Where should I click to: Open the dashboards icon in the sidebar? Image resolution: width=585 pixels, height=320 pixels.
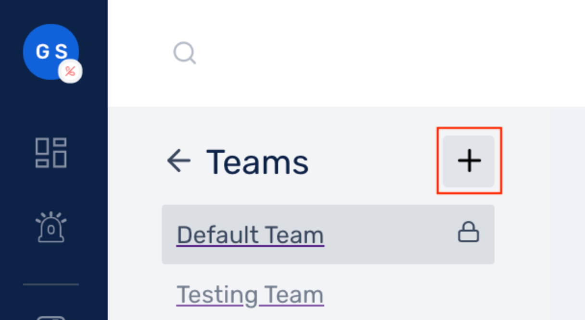coord(51,153)
